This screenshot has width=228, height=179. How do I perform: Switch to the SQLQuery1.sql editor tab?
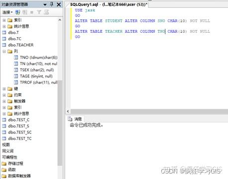pyautogui.click(x=109, y=4)
